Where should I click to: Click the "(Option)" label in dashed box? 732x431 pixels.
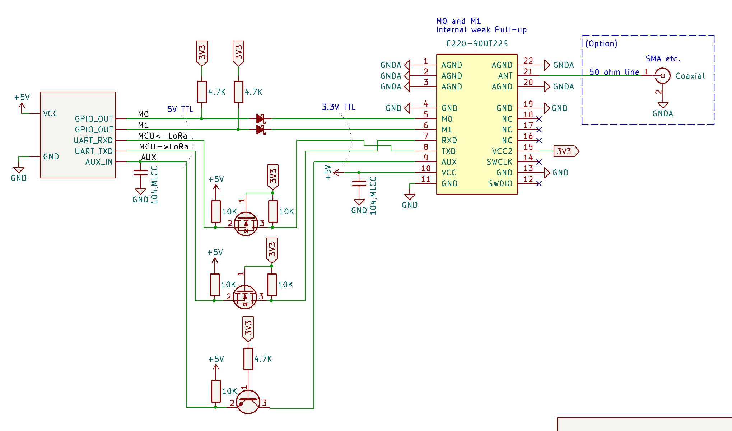click(x=601, y=43)
